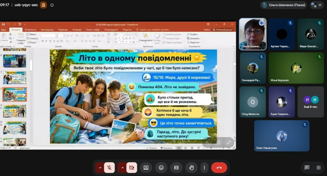
Task: Expand audio settings arrow beside the microphone
Action: click(x=100, y=167)
